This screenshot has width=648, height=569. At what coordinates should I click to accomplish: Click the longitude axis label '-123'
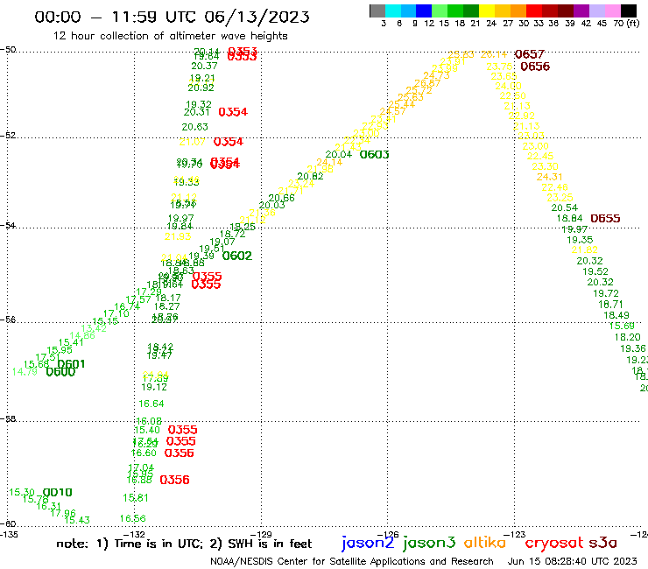pyautogui.click(x=515, y=534)
